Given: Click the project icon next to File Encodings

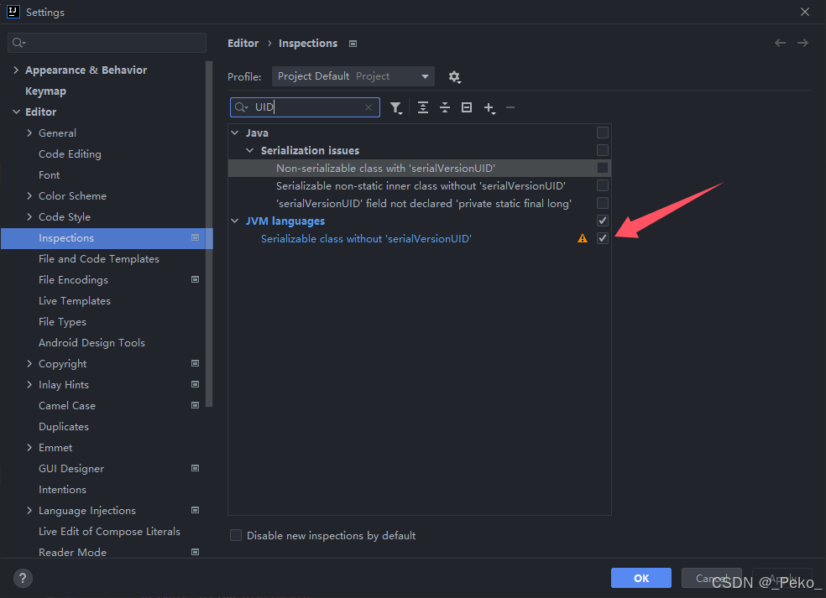Looking at the screenshot, I should click(x=195, y=279).
